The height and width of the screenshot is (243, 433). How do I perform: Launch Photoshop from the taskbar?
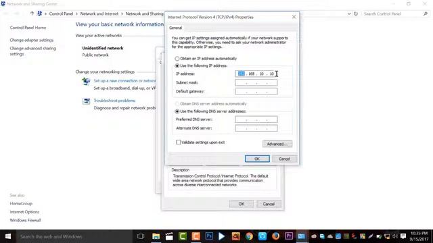(209, 236)
